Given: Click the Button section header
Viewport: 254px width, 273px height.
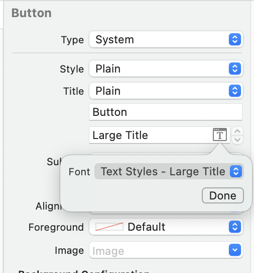Looking at the screenshot, I should tap(32, 13).
